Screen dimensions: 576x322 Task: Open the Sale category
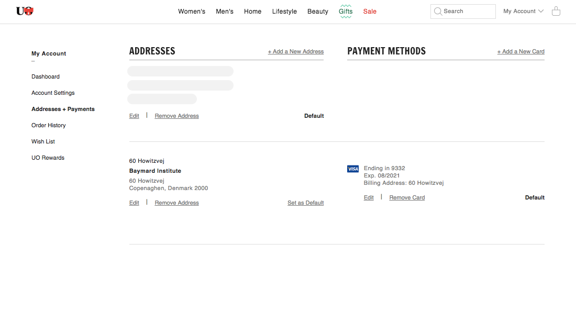(370, 12)
